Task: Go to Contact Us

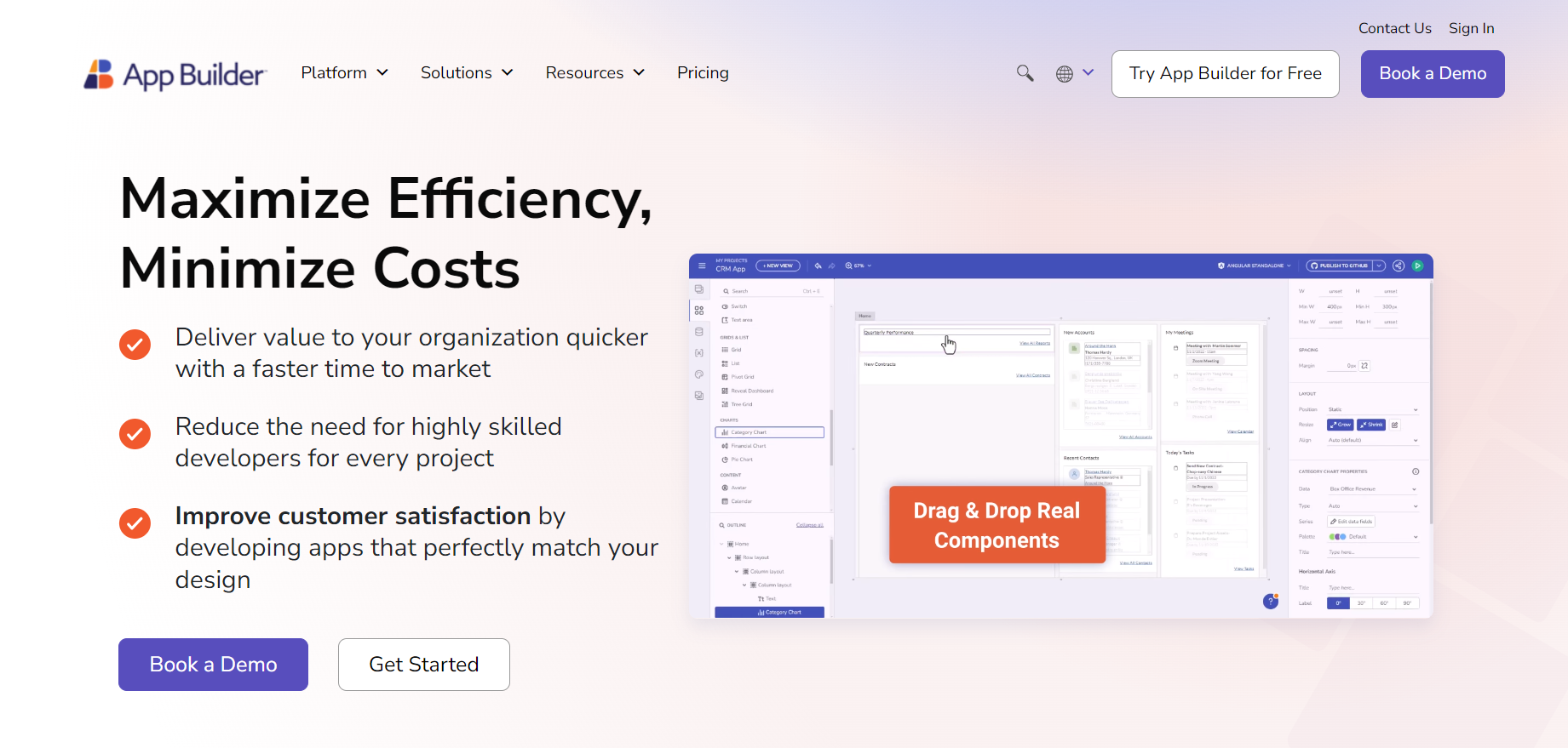Action: click(x=1394, y=28)
